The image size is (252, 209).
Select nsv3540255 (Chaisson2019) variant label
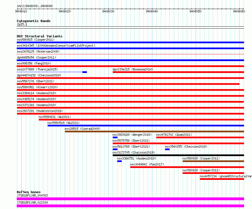(186, 146)
